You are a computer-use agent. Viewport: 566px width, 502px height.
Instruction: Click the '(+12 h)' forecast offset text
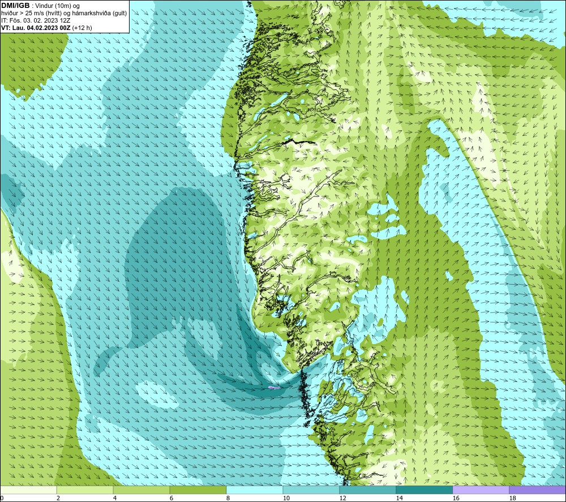click(82, 27)
